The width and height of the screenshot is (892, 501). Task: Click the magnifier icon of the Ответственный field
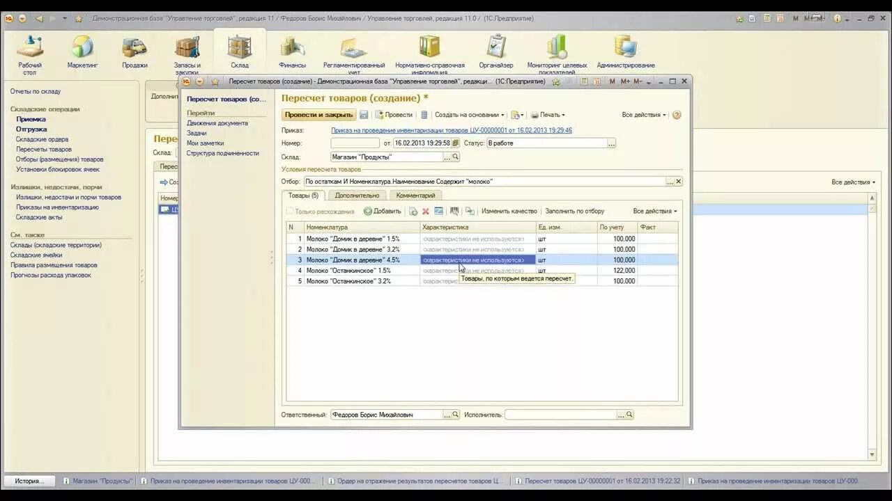tap(456, 415)
